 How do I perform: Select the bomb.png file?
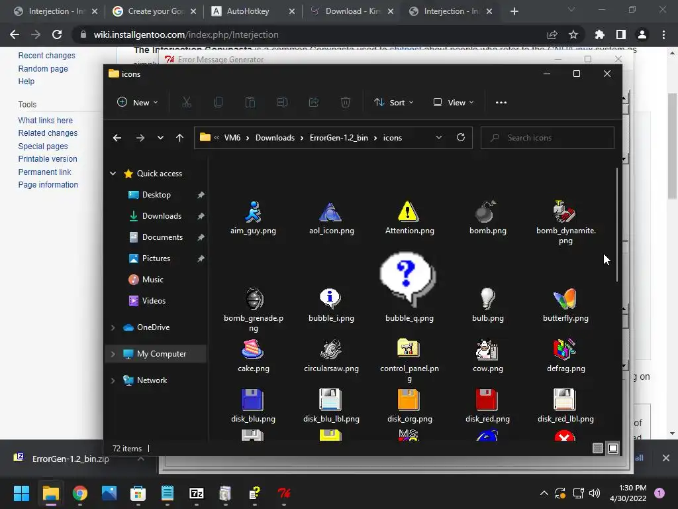click(x=488, y=217)
